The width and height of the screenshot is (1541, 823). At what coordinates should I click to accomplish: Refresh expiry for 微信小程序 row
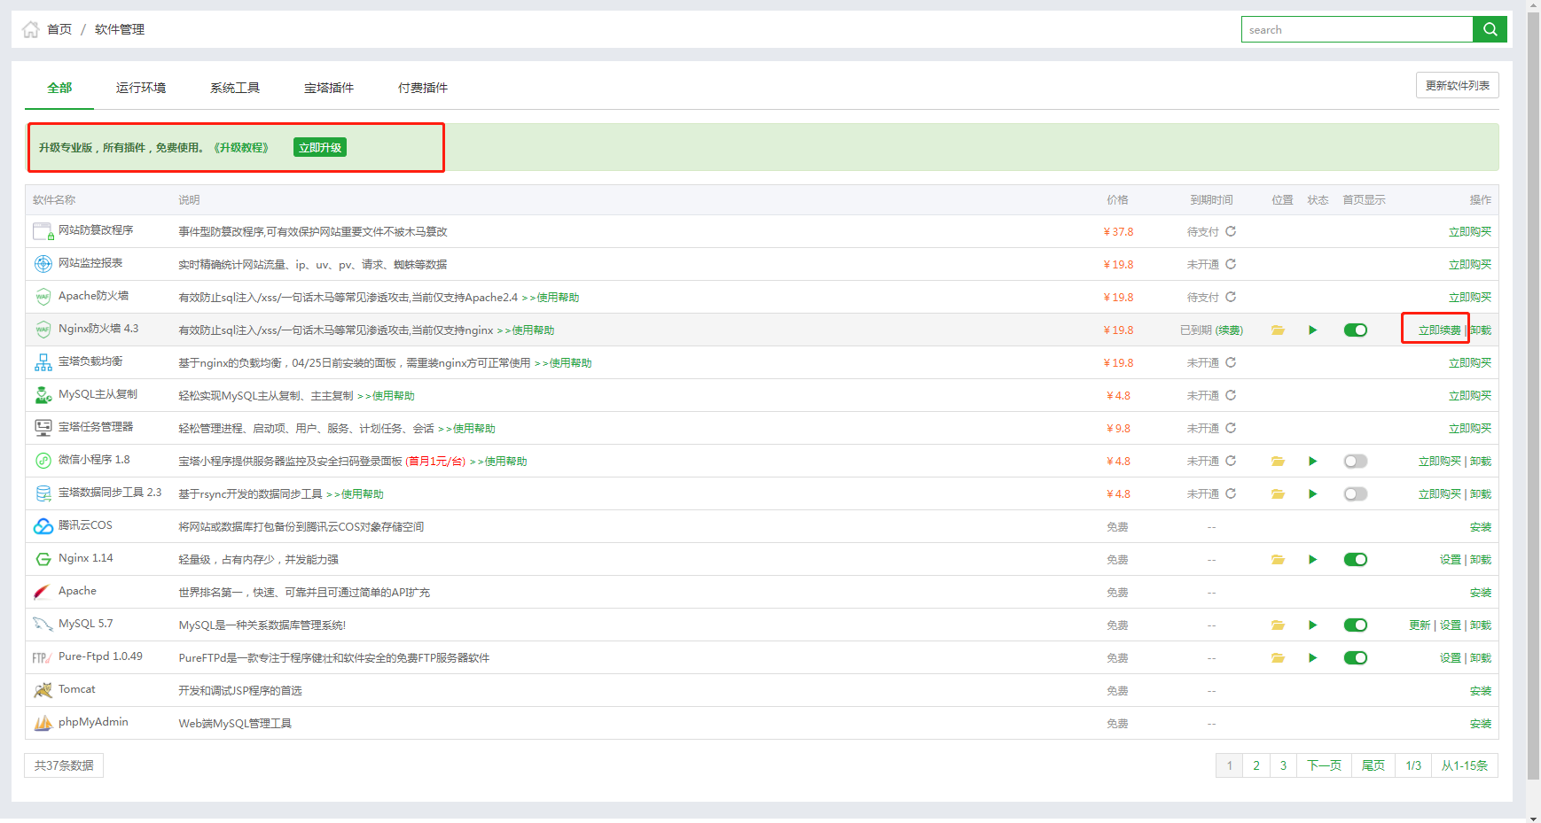point(1231,461)
